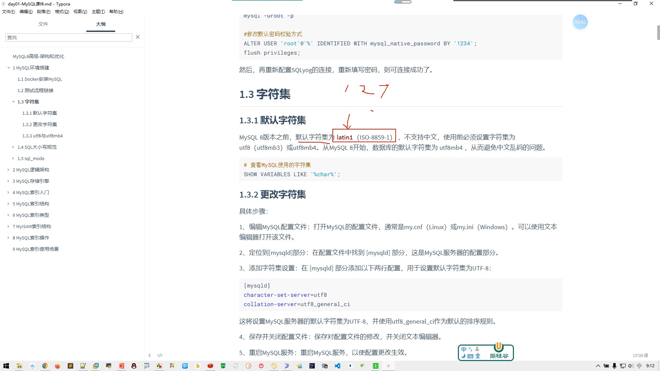
Task: Click the word count '13729 词'
Action: (640, 356)
